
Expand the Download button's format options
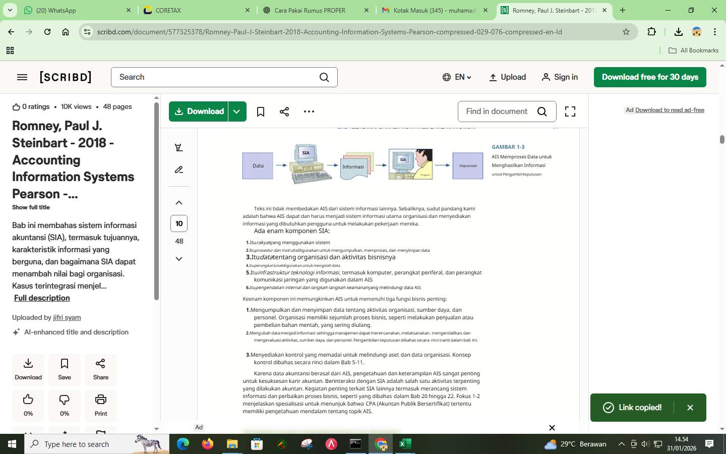(236, 111)
